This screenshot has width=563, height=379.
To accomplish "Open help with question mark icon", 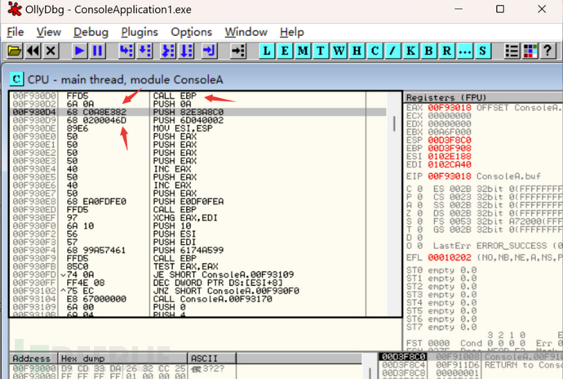I will click(x=547, y=51).
